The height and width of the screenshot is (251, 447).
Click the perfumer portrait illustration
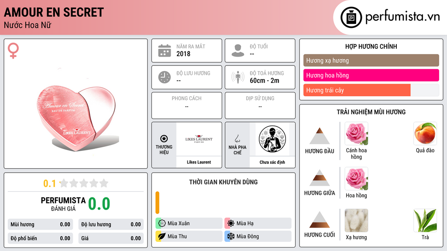272,139
